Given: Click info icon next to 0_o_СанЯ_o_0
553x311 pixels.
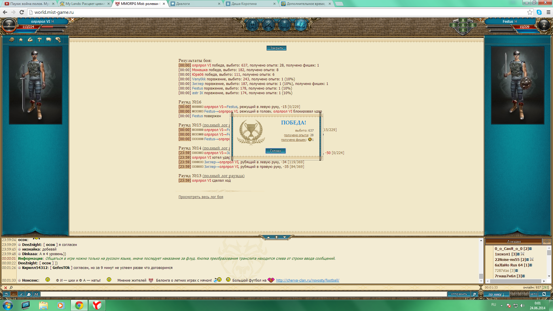Looking at the screenshot, I should (x=531, y=249).
